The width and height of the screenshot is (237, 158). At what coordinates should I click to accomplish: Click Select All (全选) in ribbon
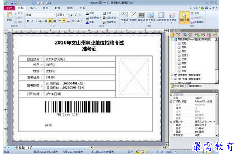pyautogui.click(x=195, y=13)
